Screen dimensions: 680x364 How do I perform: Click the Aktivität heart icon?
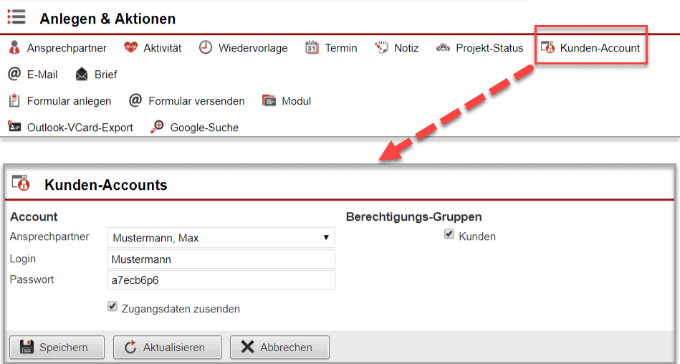130,48
